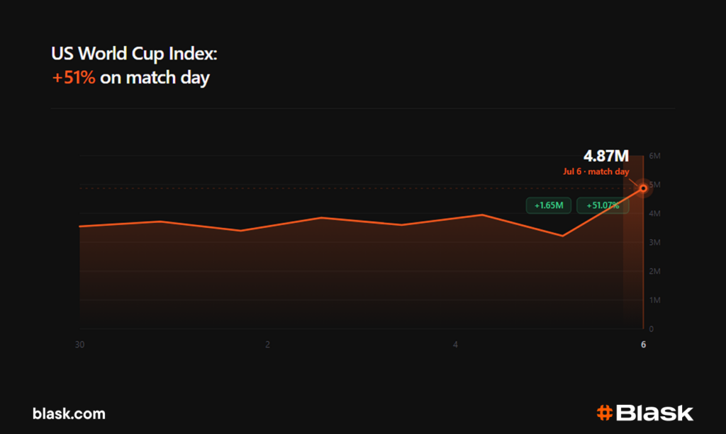
Task: Click the 'Jul 6 · match day' annotation
Action: pyautogui.click(x=596, y=171)
